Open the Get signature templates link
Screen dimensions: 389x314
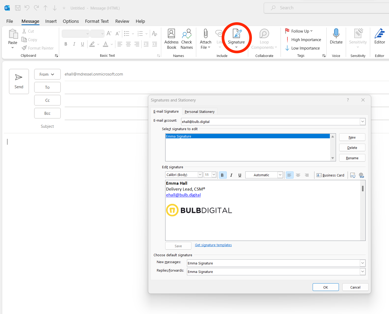(213, 245)
